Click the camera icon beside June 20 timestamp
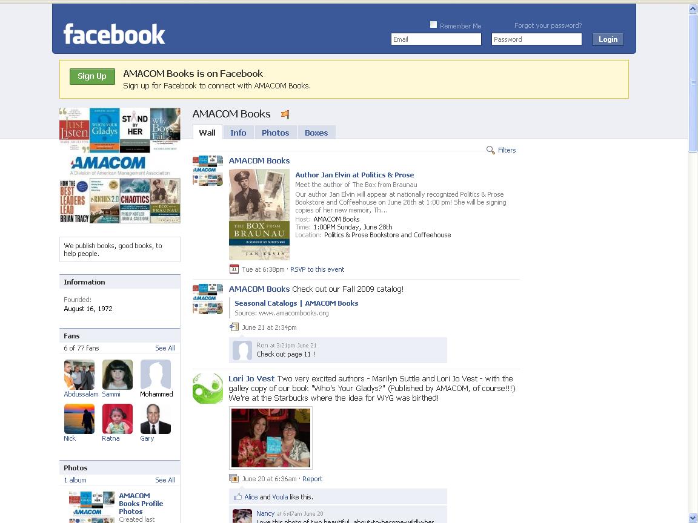Viewport: 698px width, 523px height. click(x=234, y=478)
